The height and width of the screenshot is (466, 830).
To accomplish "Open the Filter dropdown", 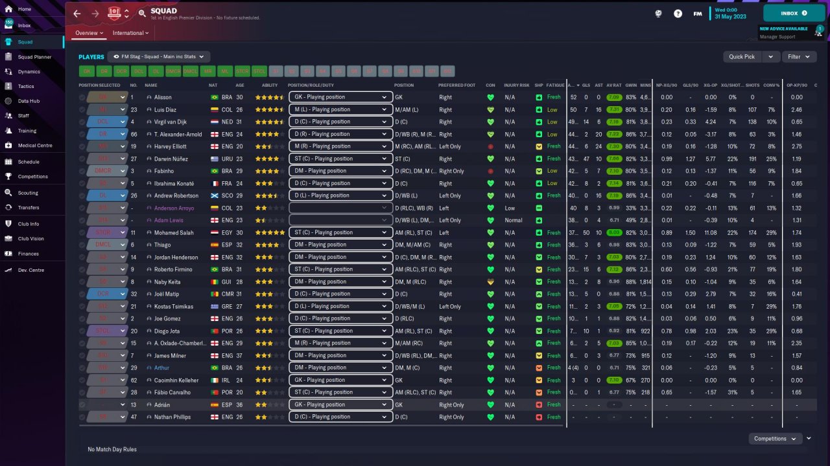I will coord(798,57).
